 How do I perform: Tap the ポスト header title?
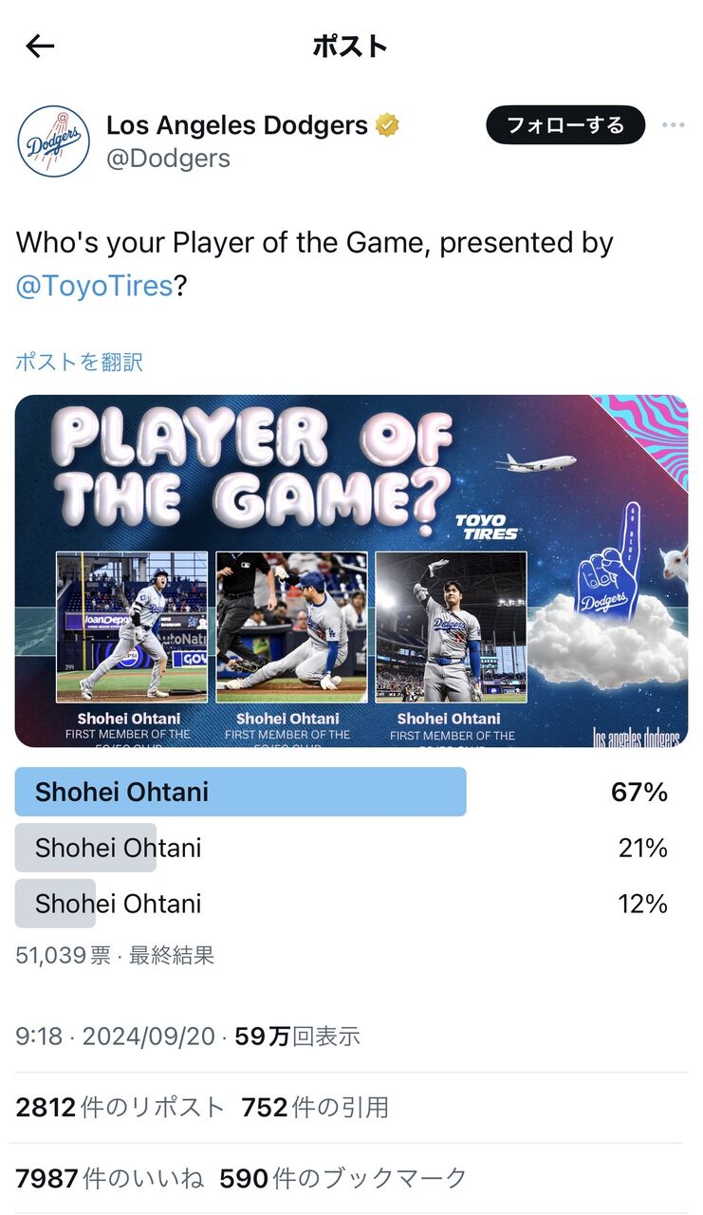tap(350, 46)
